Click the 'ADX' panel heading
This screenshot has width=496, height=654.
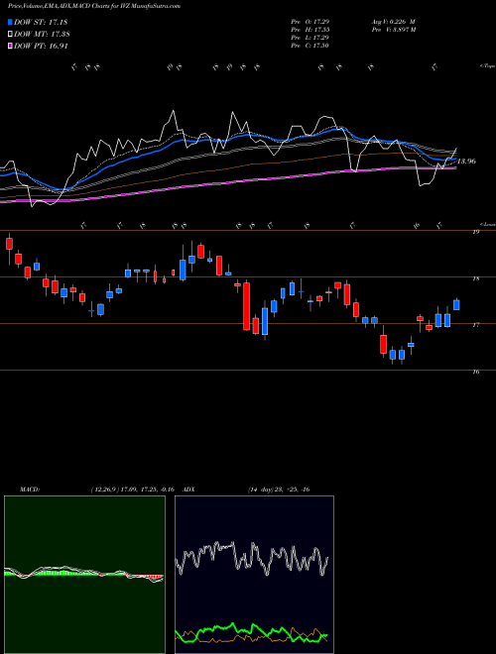pyautogui.click(x=189, y=490)
